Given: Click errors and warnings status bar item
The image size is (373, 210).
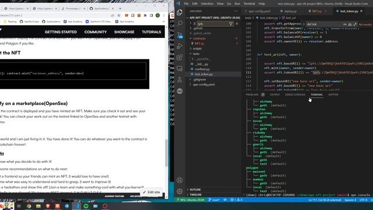Looking at the screenshot, I should (236, 199).
